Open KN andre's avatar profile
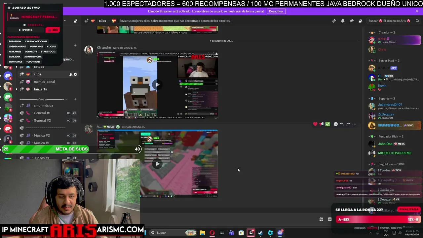This screenshot has width=423, height=238. (89, 50)
